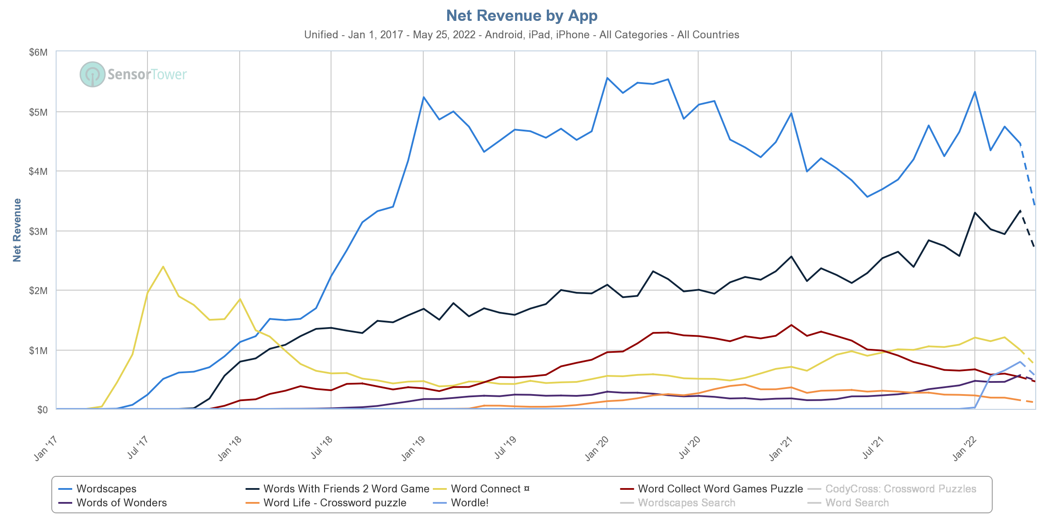Screen dimensions: 1044x522
Task: Click the Jan '18 x-axis label
Action: tap(230, 448)
